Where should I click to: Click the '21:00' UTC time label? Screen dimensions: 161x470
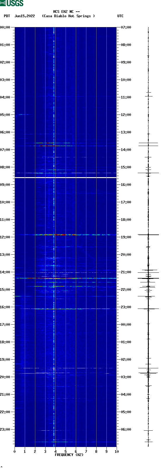tap(126, 272)
